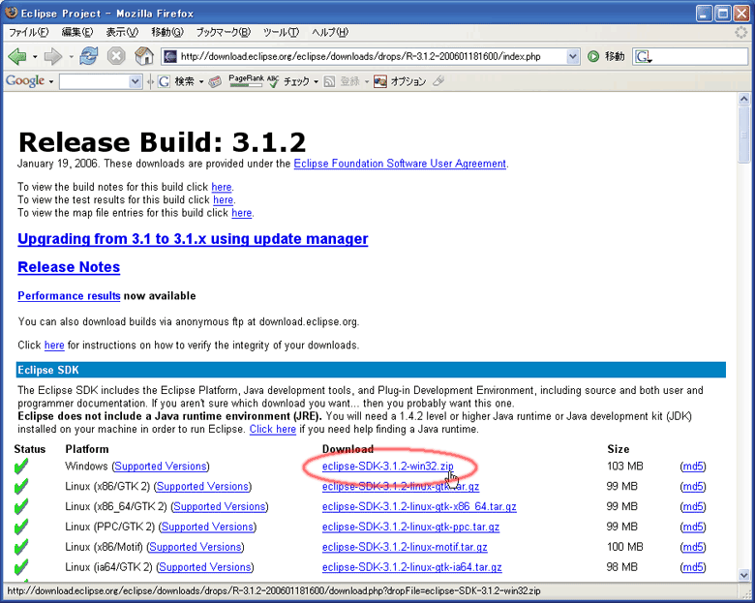Open the Release Notes link
This screenshot has width=755, height=603.
click(69, 267)
